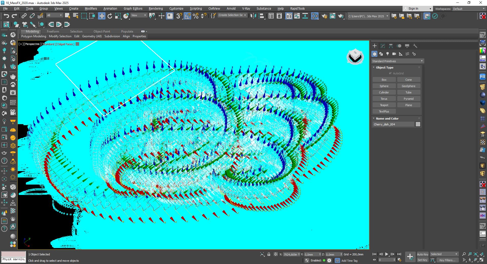Click Zoom Extents Selected navigation icon
487x264 pixels.
[476, 254]
